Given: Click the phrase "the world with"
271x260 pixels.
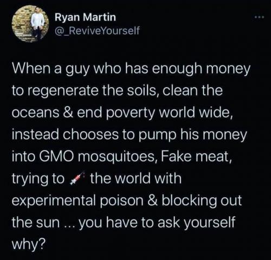Looking at the screenshot, I should (x=136, y=178).
